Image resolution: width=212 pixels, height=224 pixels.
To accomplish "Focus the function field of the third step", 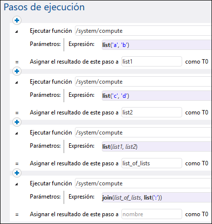I will [143, 133].
